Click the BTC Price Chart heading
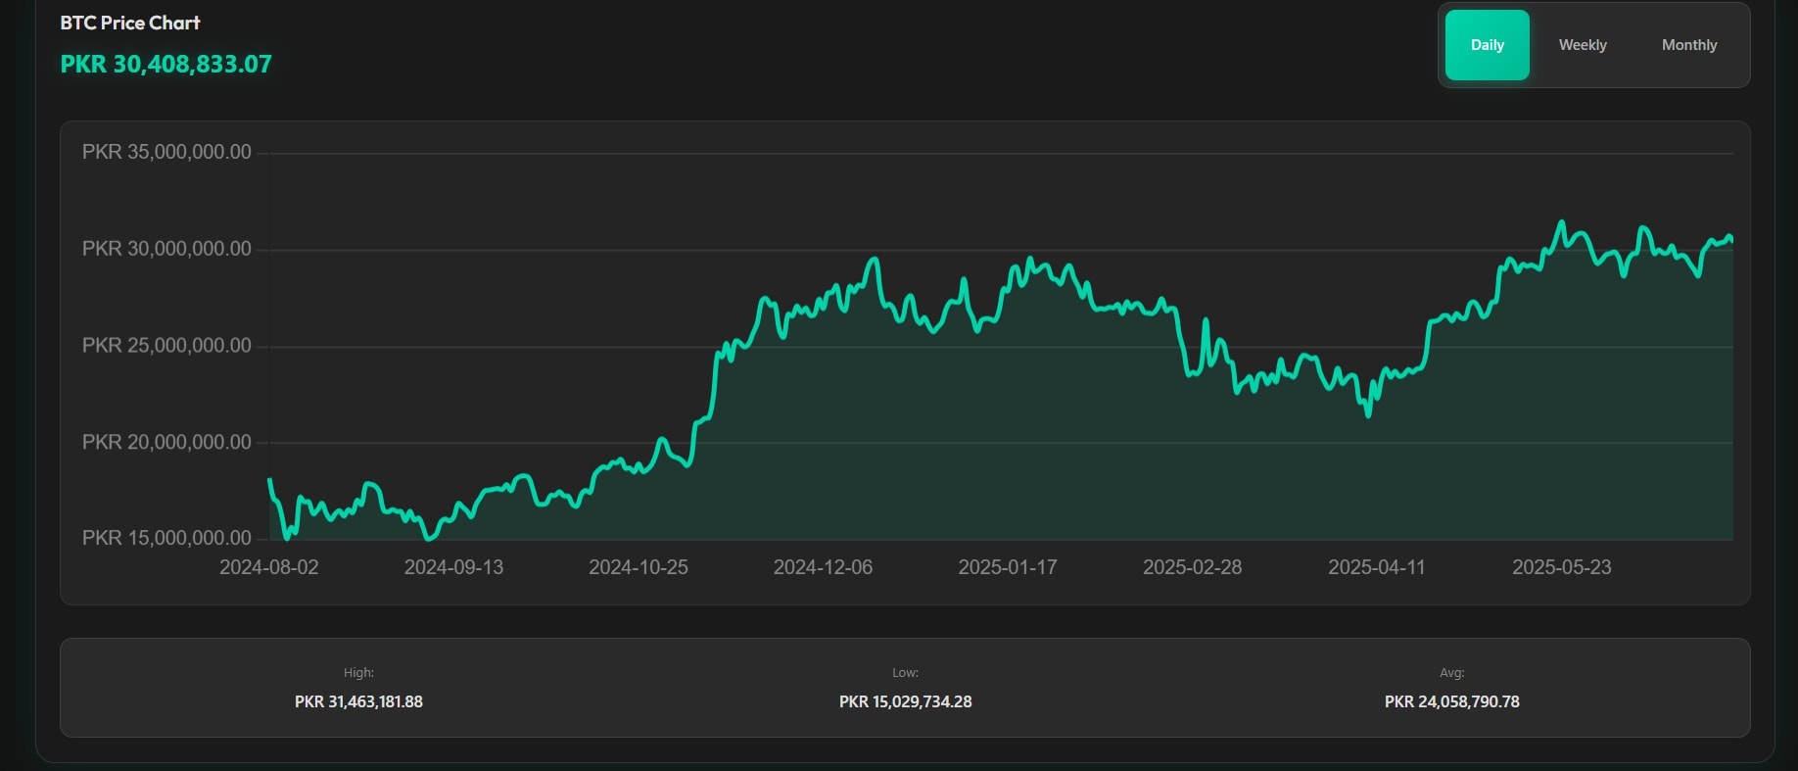Screen dimensions: 1798x771 pyautogui.click(x=130, y=23)
